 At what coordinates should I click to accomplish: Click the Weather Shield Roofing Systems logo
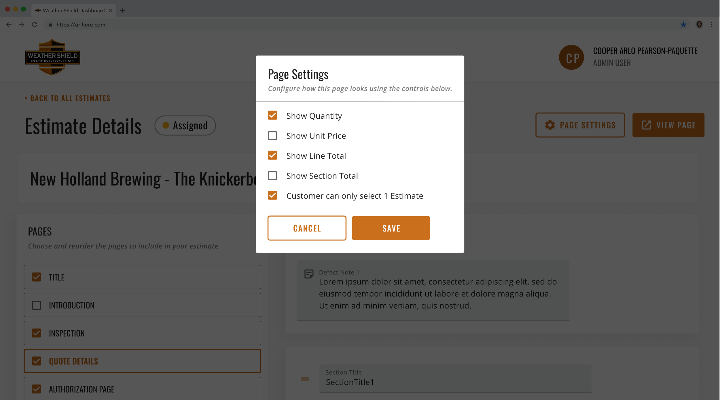[x=52, y=57]
